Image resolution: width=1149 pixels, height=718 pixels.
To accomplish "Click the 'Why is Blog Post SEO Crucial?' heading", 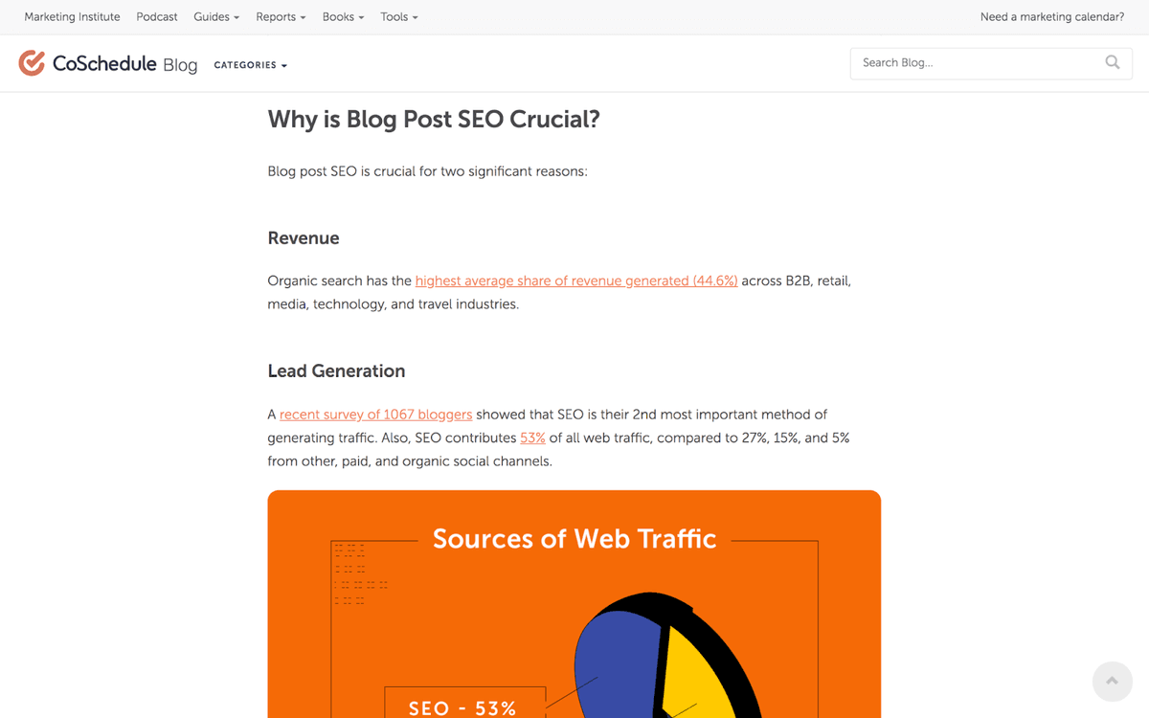I will click(x=434, y=119).
